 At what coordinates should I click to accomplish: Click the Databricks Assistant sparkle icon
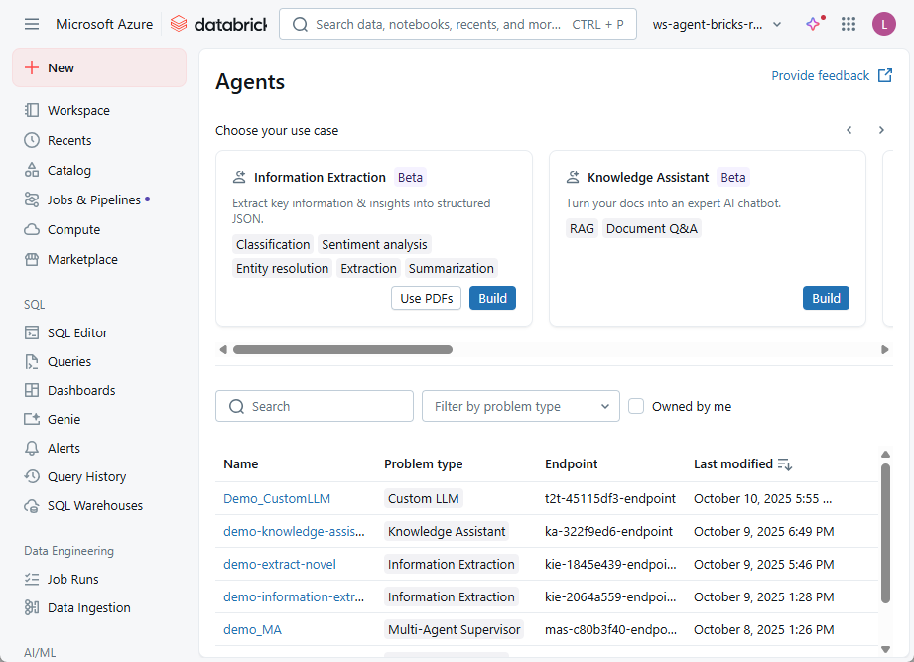pos(813,24)
